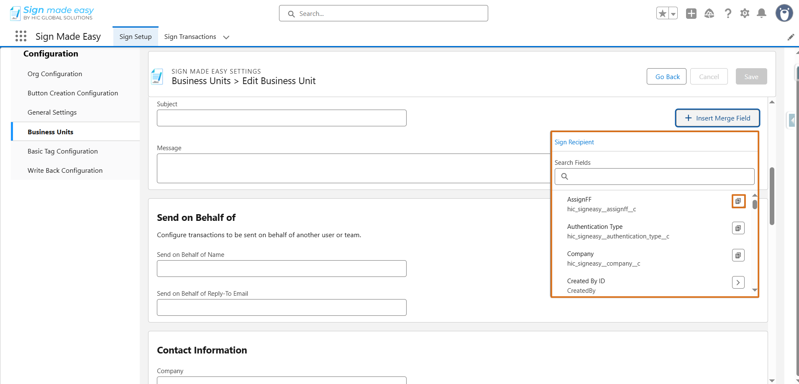Copy the Authentication Type merge field
This screenshot has width=799, height=384.
coord(738,228)
